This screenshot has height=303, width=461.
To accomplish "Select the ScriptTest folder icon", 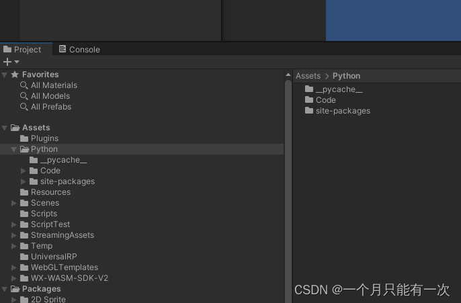I will pos(24,224).
